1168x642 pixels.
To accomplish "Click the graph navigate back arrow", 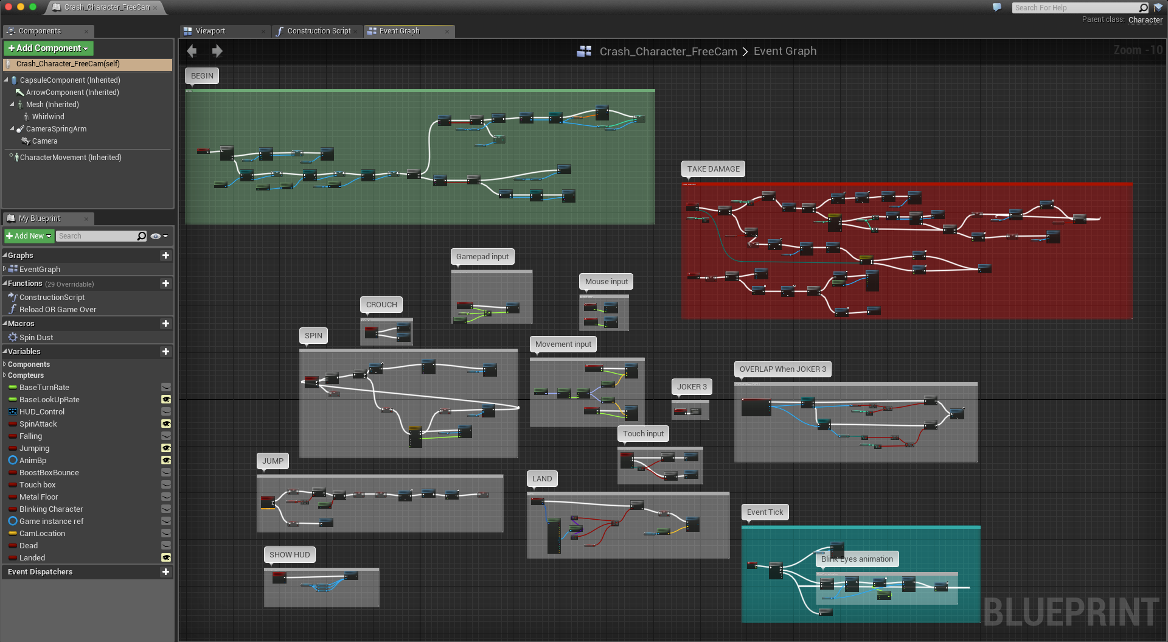I will point(192,51).
